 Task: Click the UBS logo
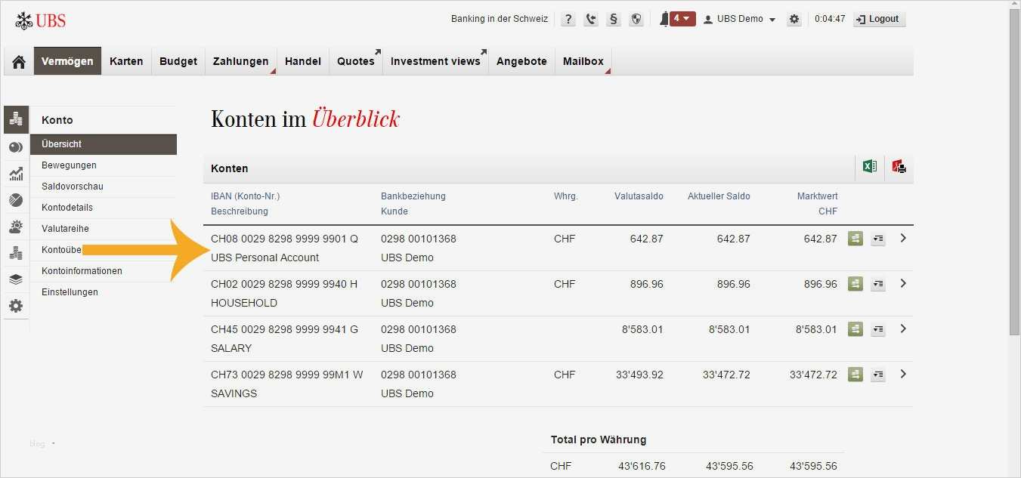41,20
